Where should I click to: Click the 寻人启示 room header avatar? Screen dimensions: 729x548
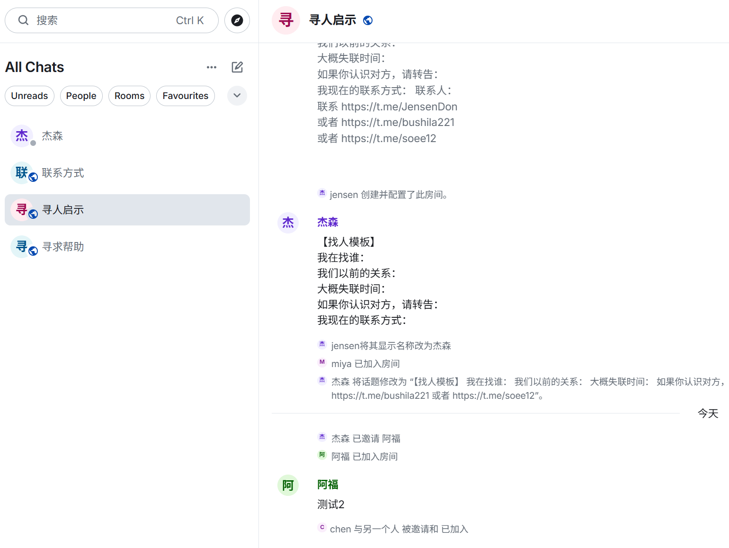tap(286, 20)
